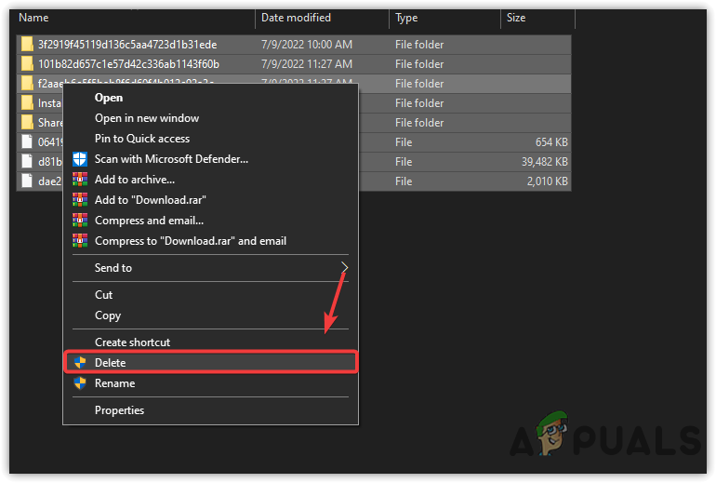Viewport: 716px width, 483px height.
Task: Click the admin shield icon next to Rename
Action: 79,383
